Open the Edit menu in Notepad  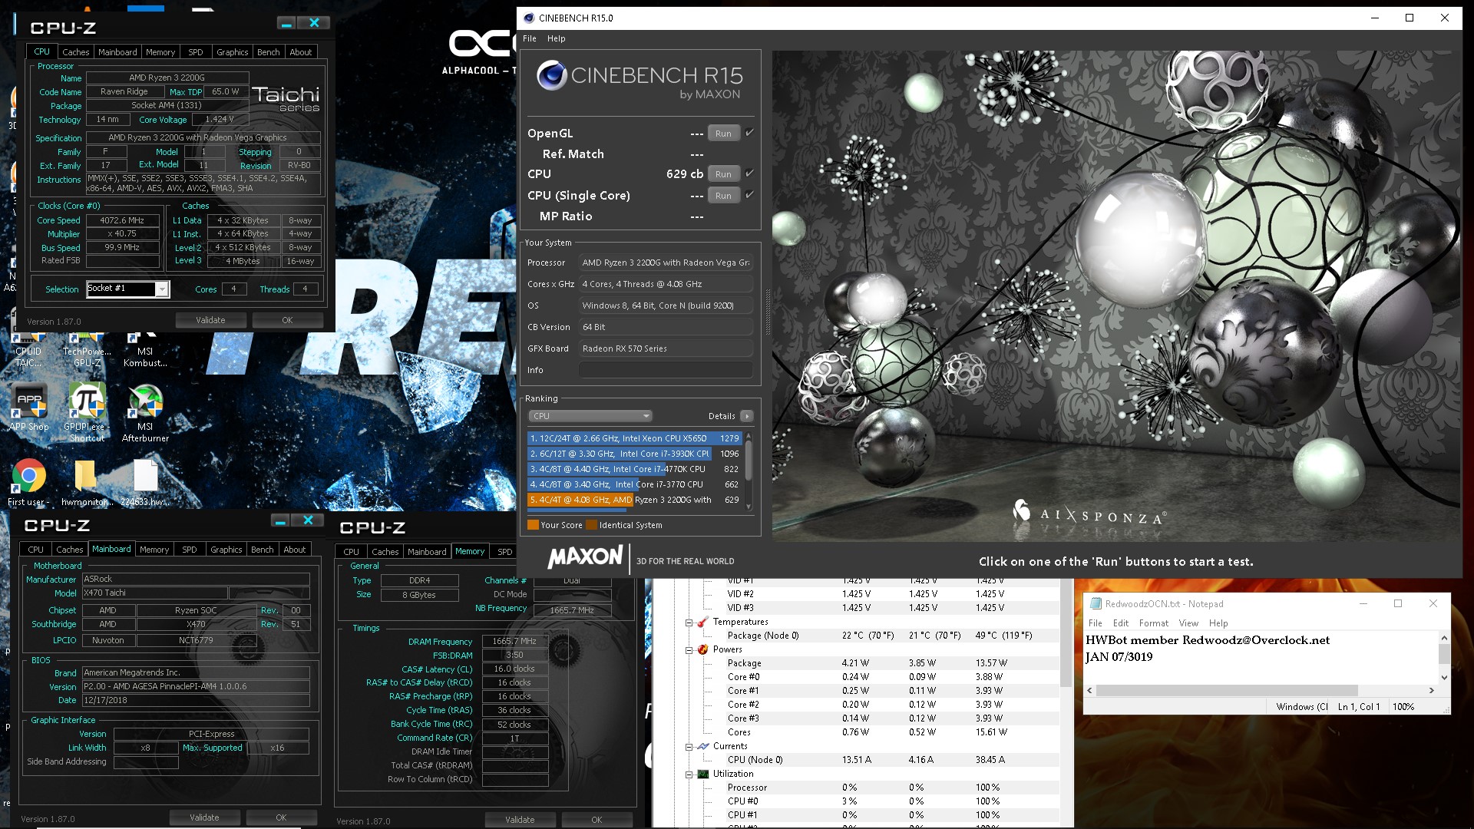point(1121,623)
